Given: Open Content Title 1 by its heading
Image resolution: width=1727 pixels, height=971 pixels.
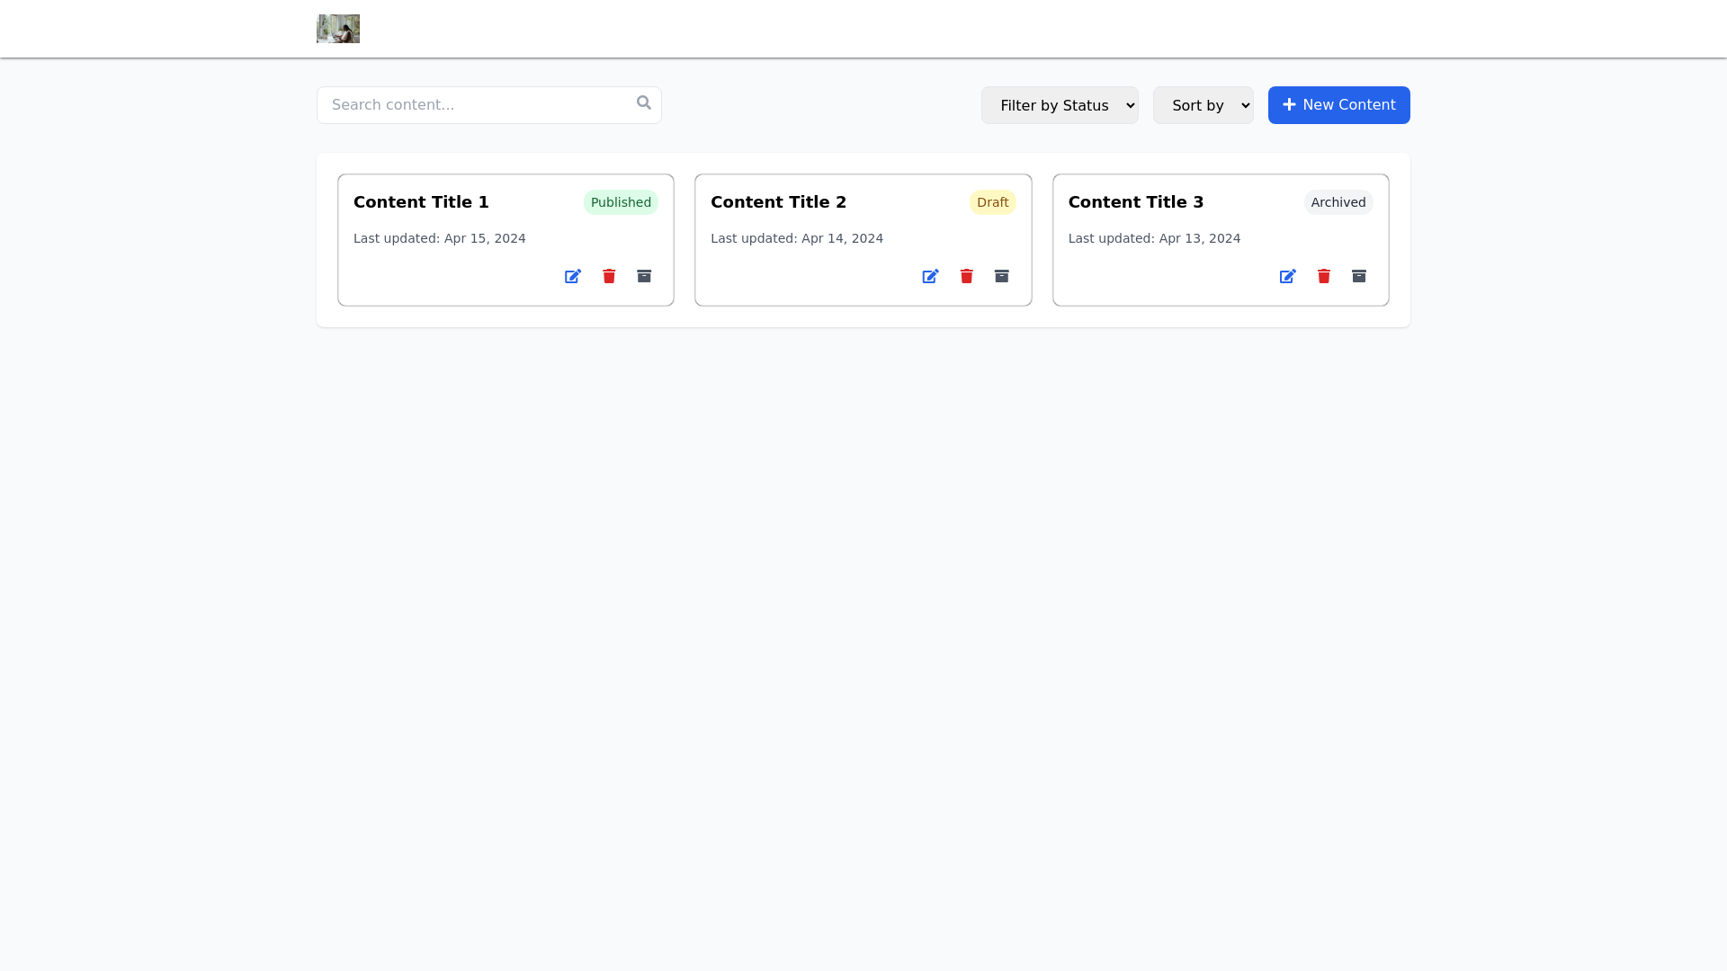Looking at the screenshot, I should click(x=420, y=202).
